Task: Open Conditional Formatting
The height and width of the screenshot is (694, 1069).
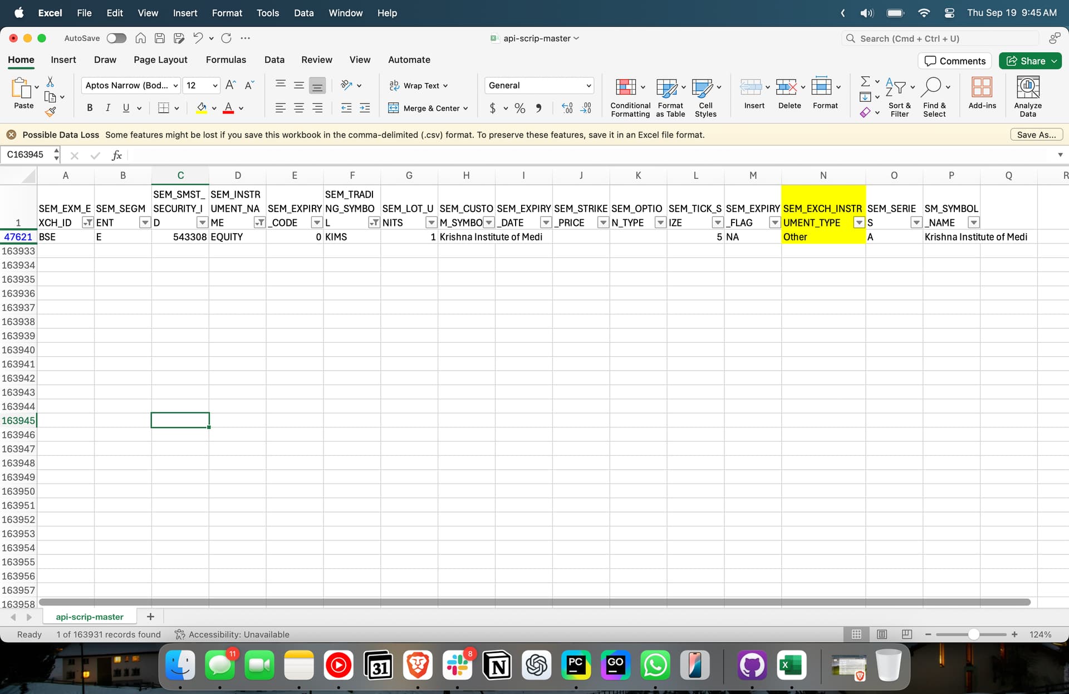Action: pyautogui.click(x=630, y=97)
